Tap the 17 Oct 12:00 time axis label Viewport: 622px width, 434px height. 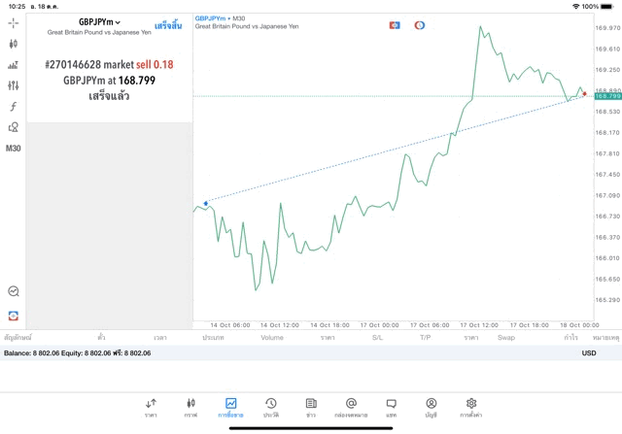point(479,325)
